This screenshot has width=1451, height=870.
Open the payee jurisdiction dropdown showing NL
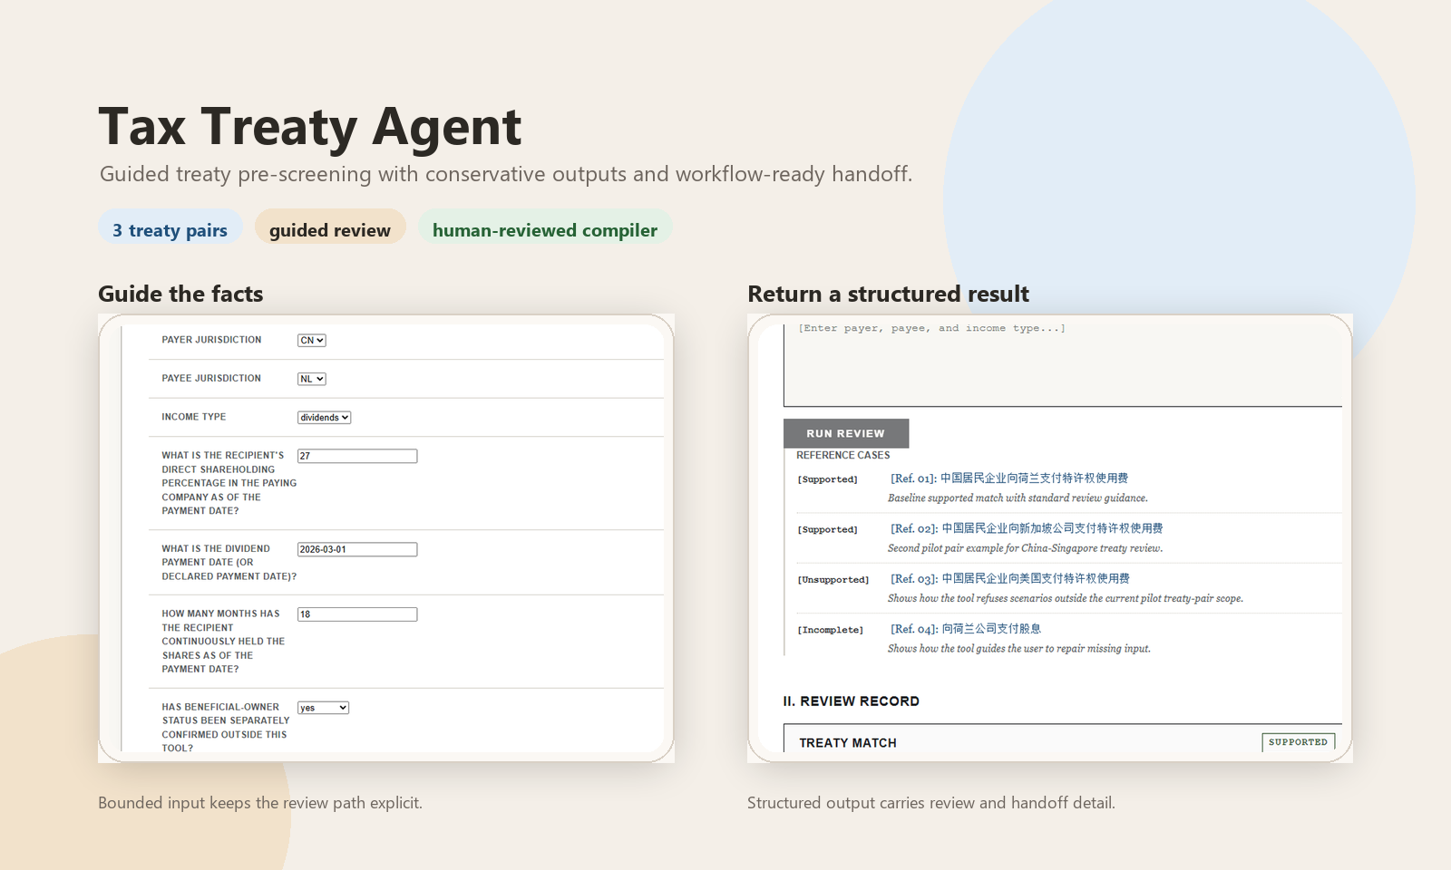point(310,378)
